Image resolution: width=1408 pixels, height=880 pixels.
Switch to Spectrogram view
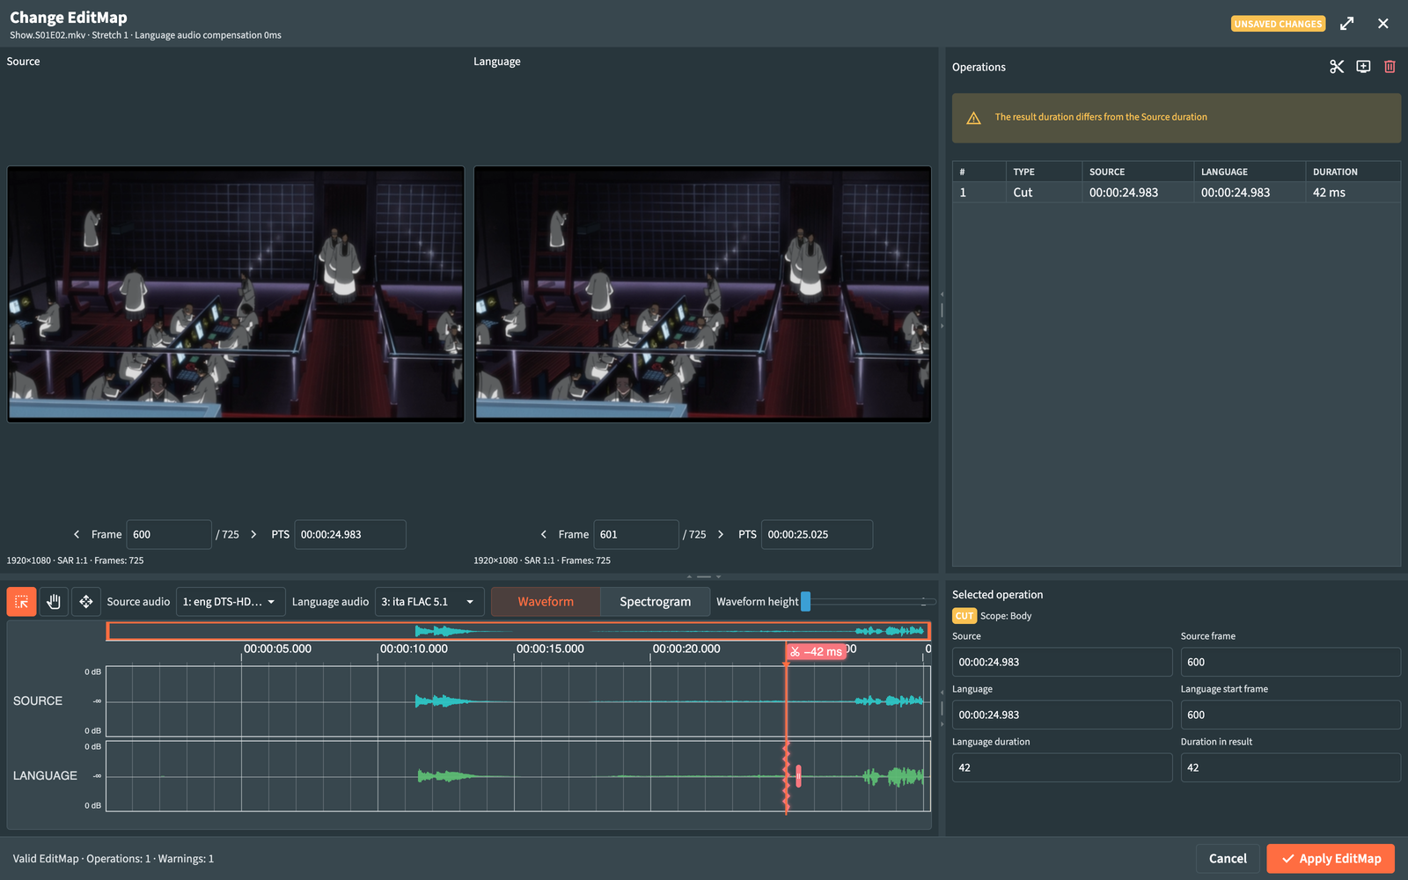point(656,602)
